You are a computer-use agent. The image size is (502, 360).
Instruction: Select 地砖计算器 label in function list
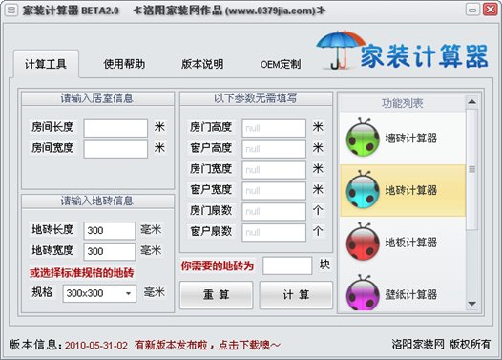[x=411, y=190]
